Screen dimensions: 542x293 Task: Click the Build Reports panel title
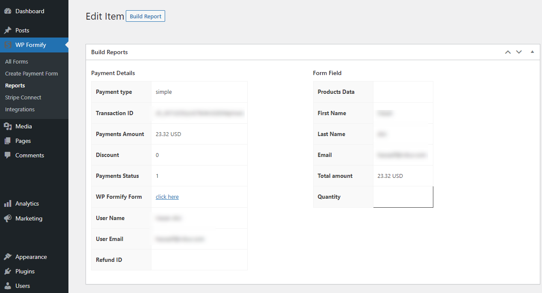[x=110, y=52]
